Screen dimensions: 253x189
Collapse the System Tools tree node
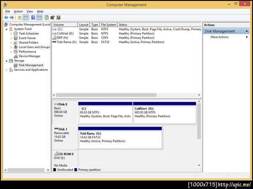click(6, 29)
